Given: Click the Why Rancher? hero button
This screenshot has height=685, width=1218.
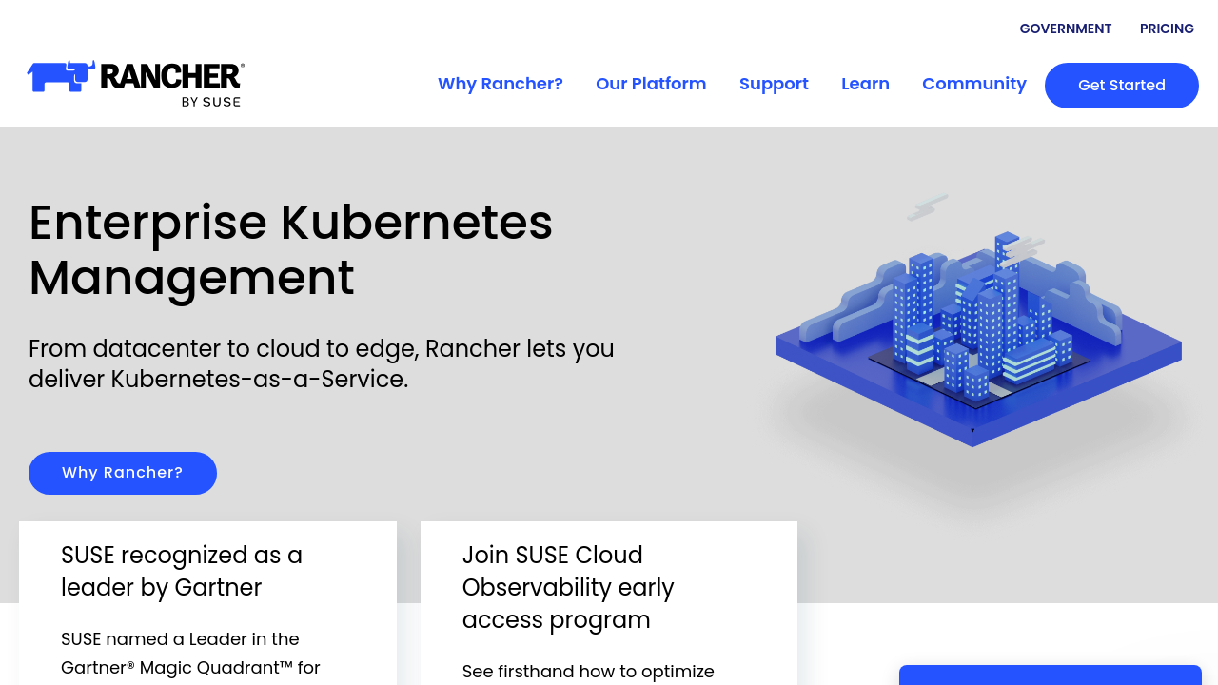Looking at the screenshot, I should coord(123,473).
